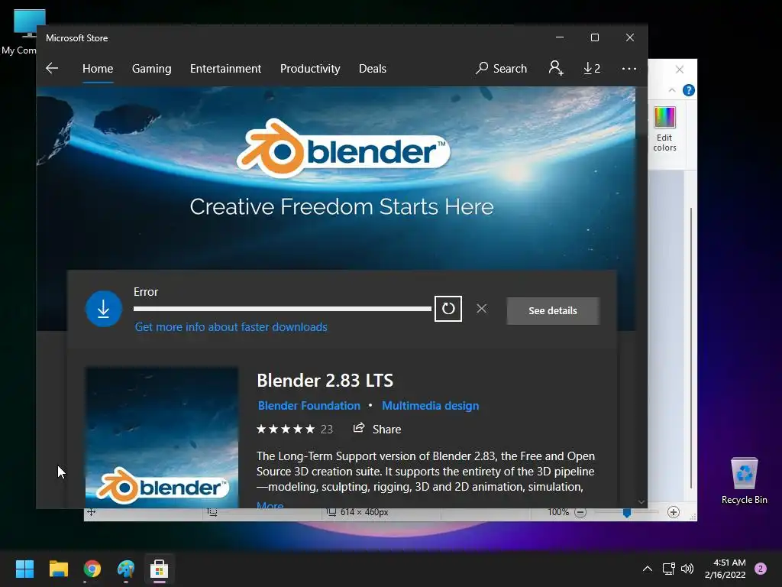782x587 pixels.
Task: Click the Paint zoom slider handle
Action: tap(627, 513)
